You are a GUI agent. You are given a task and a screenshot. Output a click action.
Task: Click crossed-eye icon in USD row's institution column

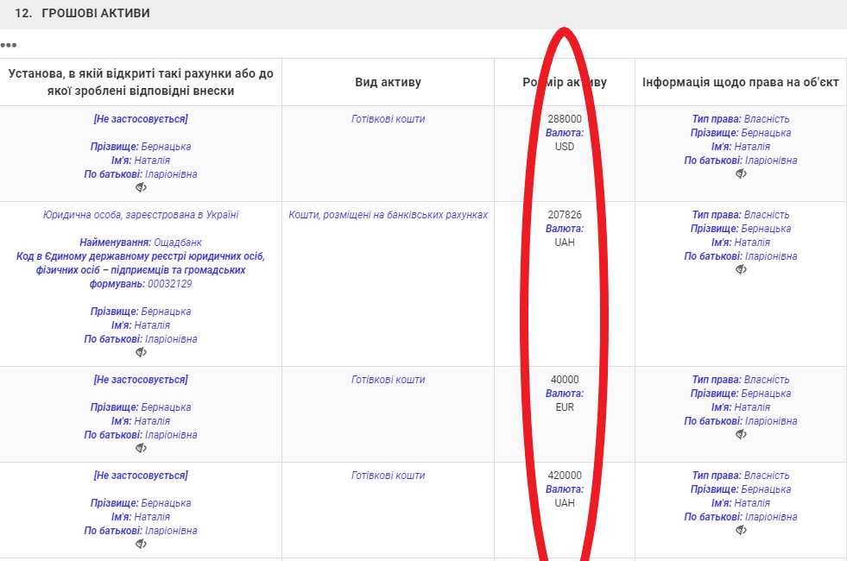click(141, 187)
